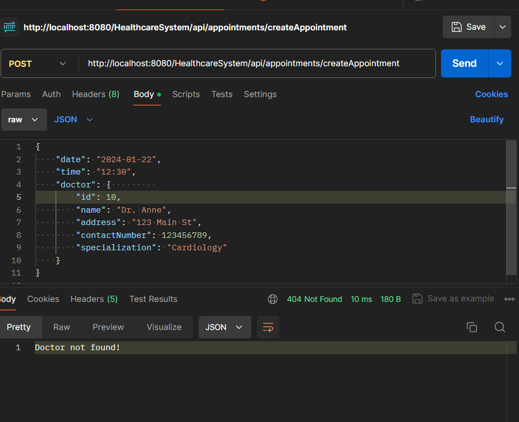Open the Scripts tab

pyautogui.click(x=186, y=94)
